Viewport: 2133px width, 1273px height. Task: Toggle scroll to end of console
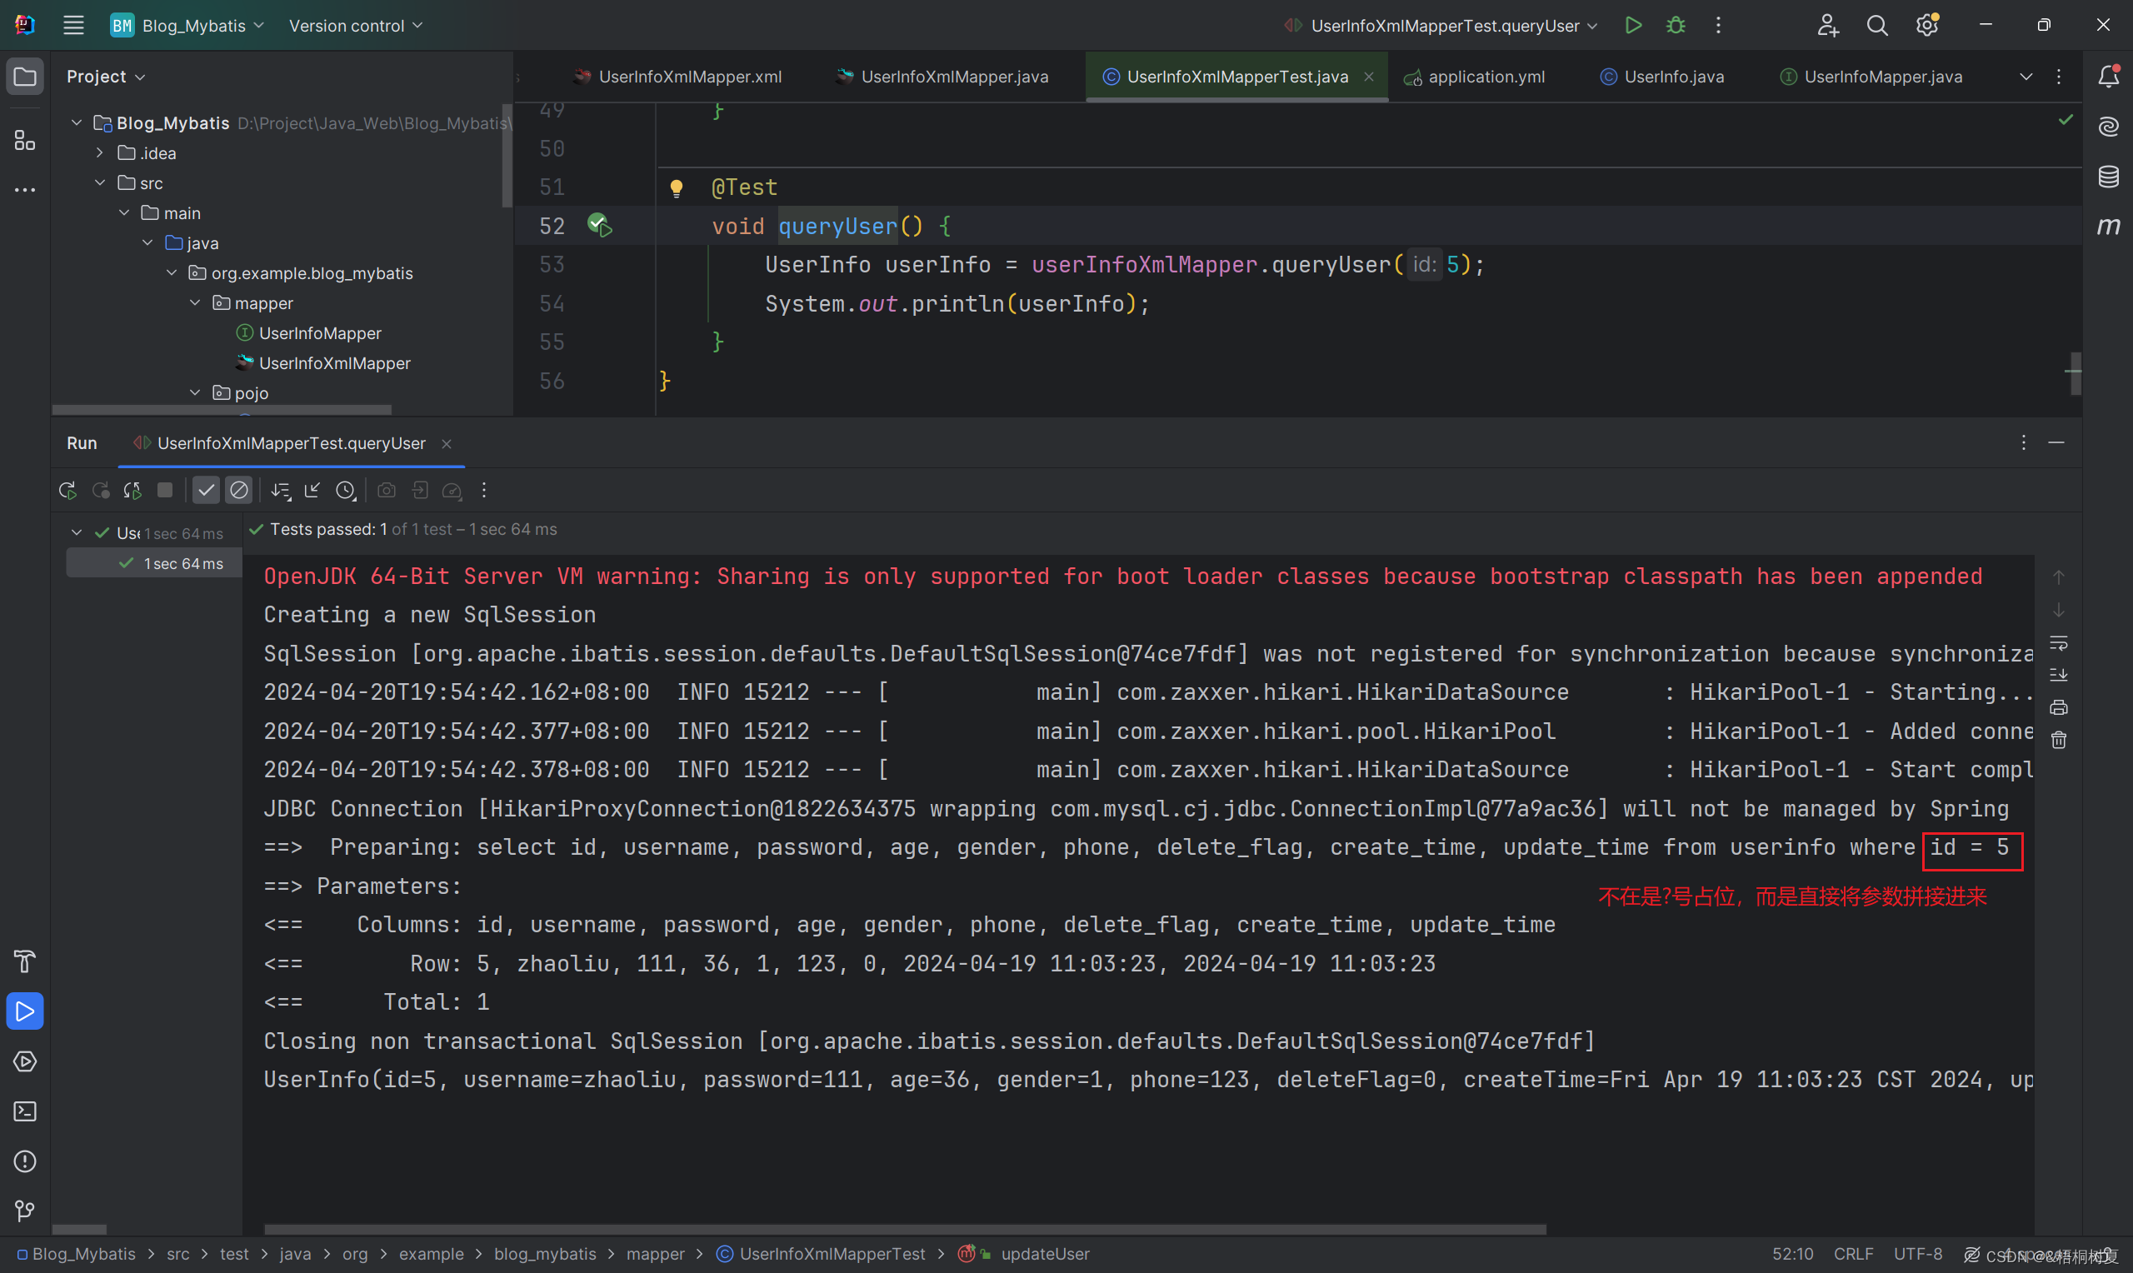coord(2058,675)
